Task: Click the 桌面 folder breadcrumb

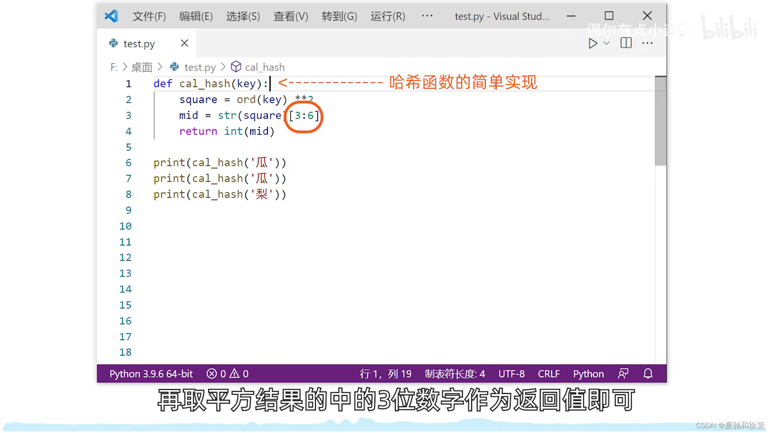Action: click(141, 67)
